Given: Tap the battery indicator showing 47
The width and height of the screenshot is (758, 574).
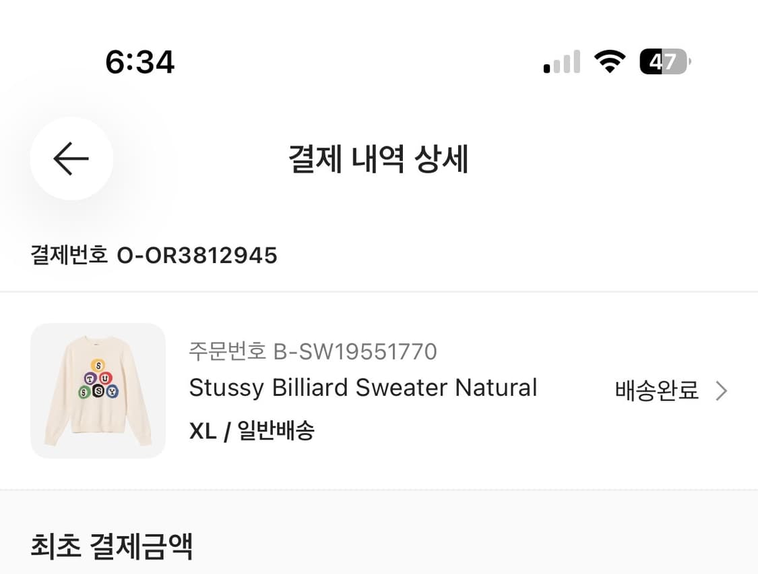Looking at the screenshot, I should coord(662,61).
